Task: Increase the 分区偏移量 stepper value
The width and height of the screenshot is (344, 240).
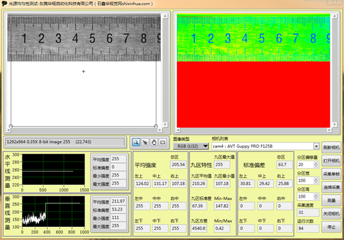Action: click(316, 163)
